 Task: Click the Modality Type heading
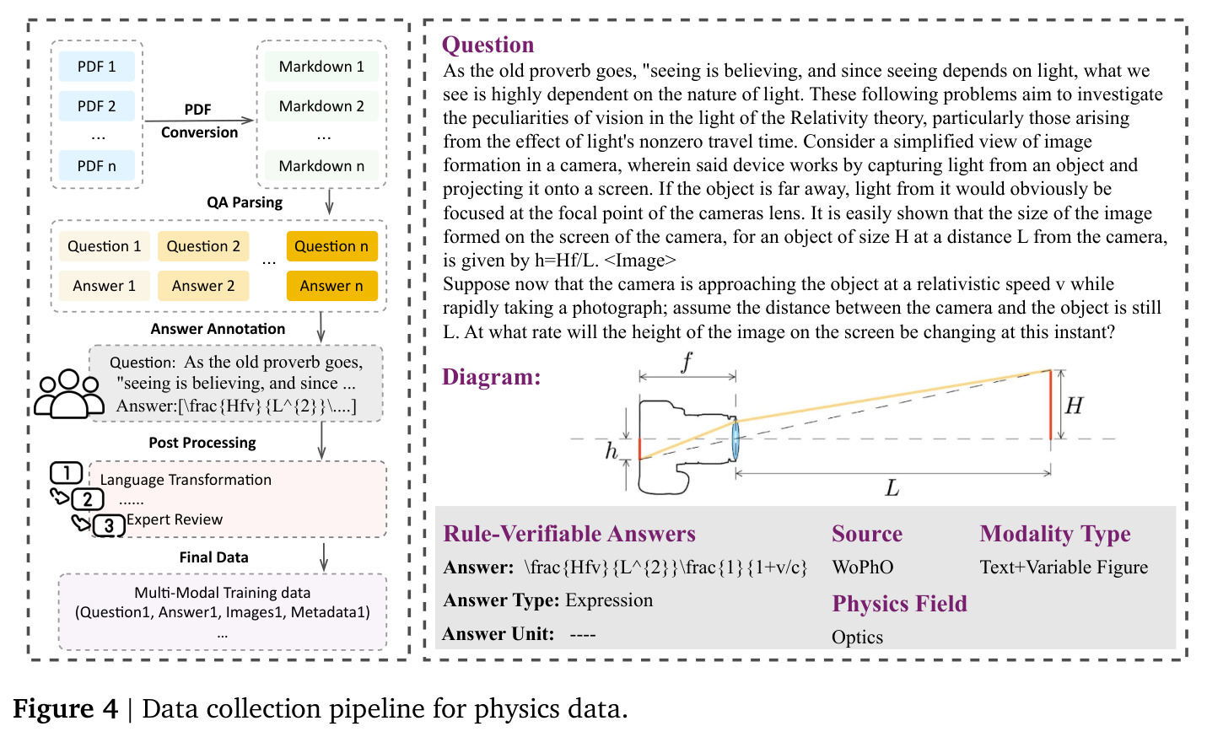point(1055,534)
